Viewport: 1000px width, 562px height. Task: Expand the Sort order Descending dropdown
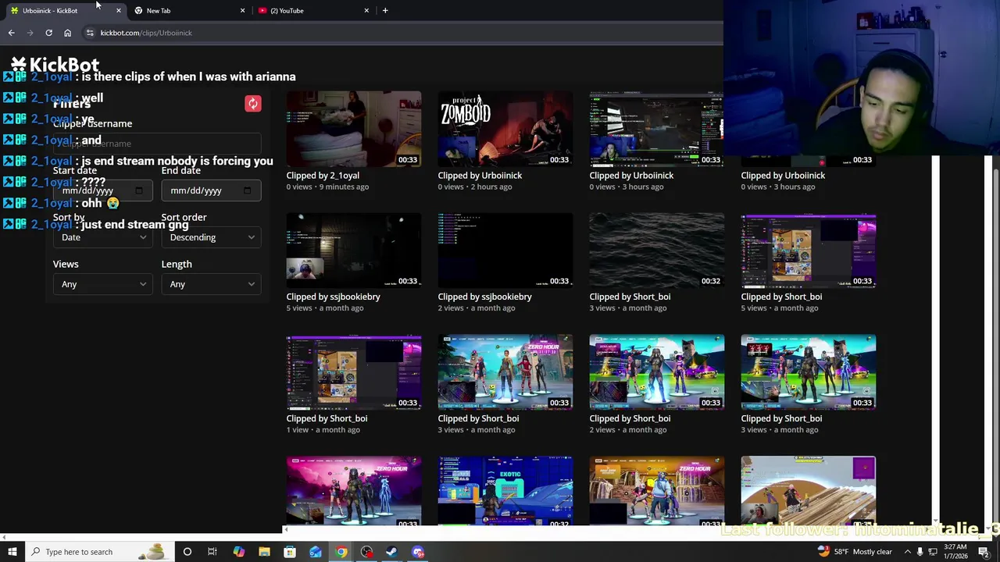211,237
